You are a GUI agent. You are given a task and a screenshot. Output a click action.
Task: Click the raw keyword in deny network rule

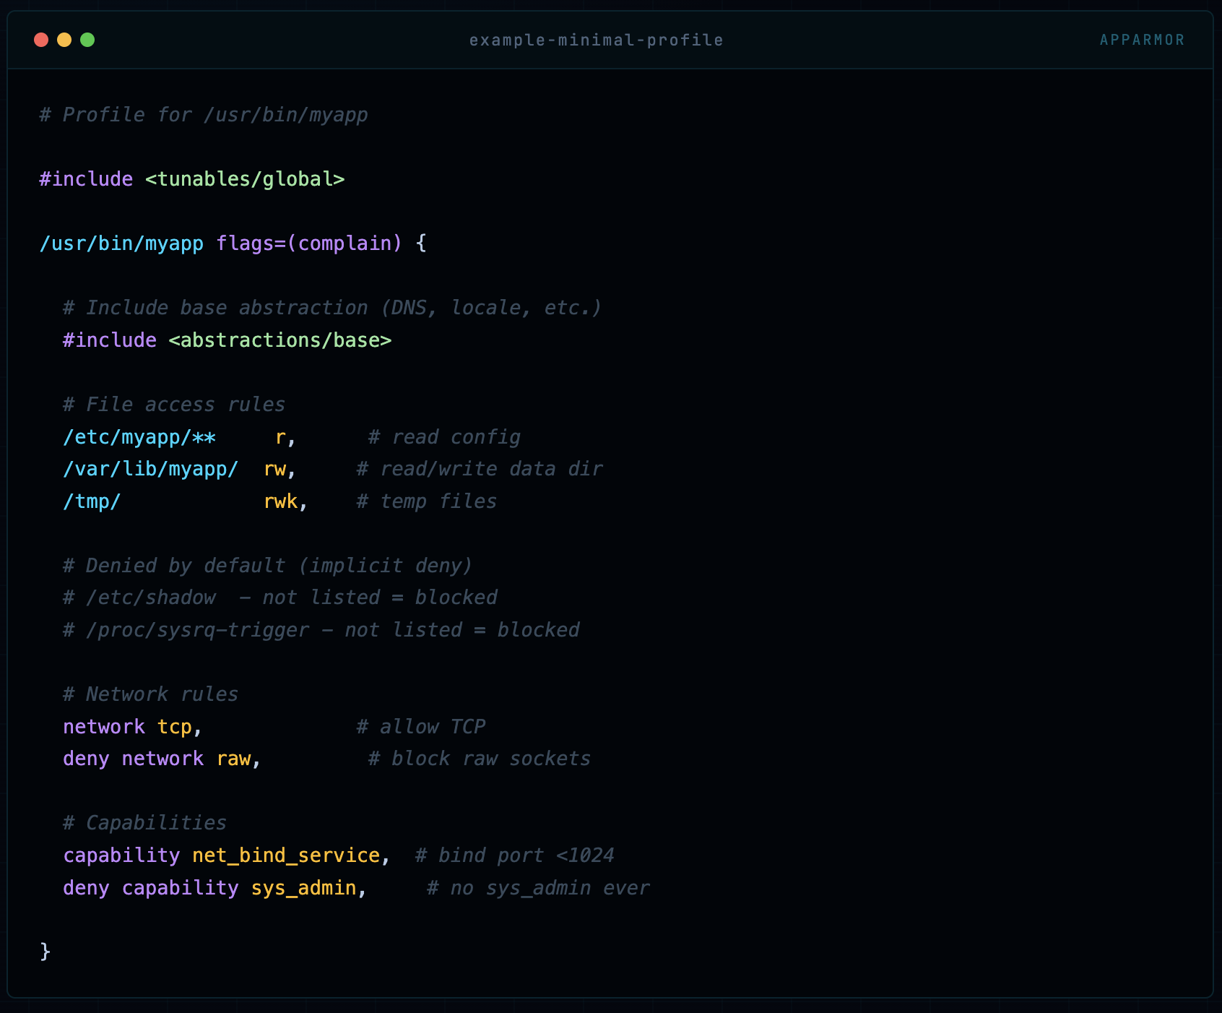point(234,759)
